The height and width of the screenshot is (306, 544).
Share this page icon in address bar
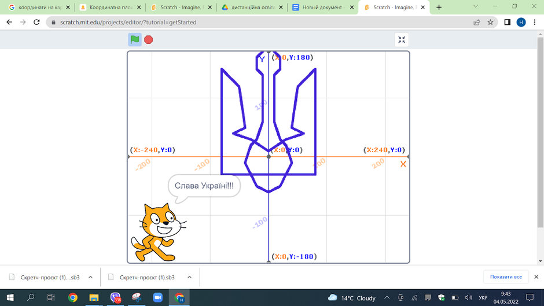[x=477, y=22]
